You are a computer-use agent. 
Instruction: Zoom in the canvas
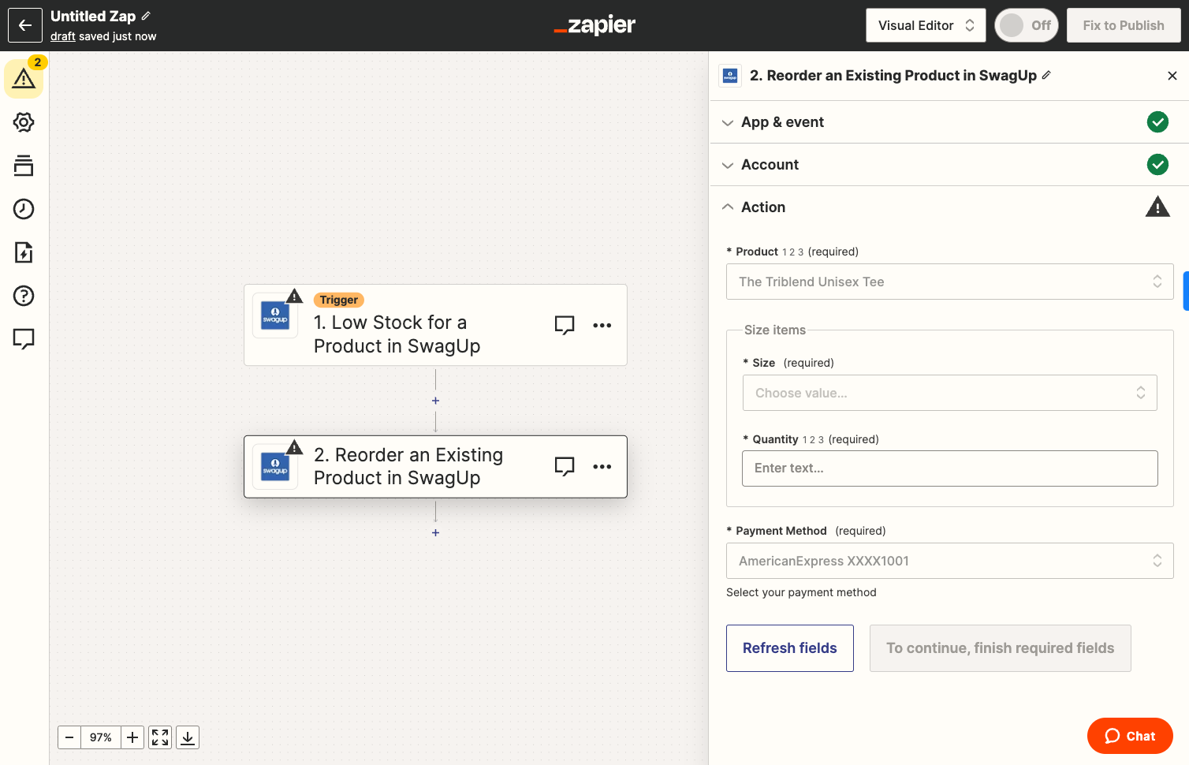coord(132,737)
